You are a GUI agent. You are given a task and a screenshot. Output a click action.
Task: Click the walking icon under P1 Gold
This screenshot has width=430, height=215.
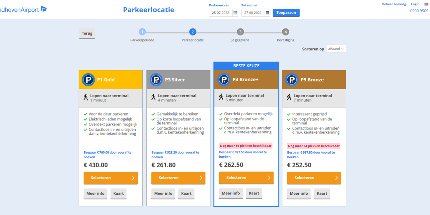click(86, 97)
